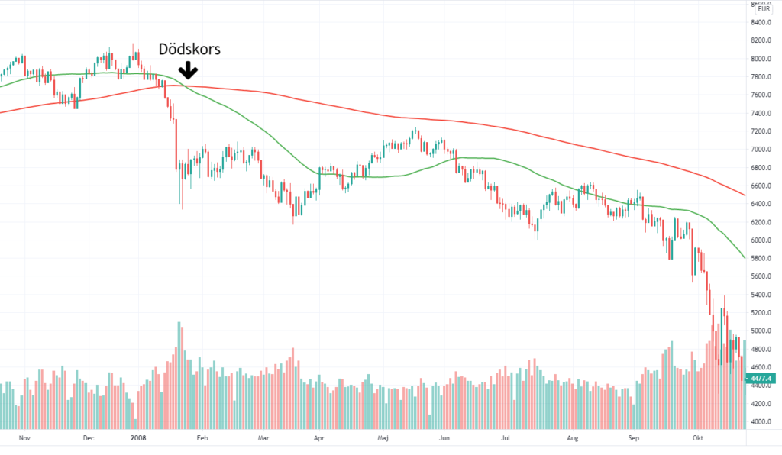Select the Jul label on the time axis
The width and height of the screenshot is (782, 455).
pyautogui.click(x=506, y=438)
